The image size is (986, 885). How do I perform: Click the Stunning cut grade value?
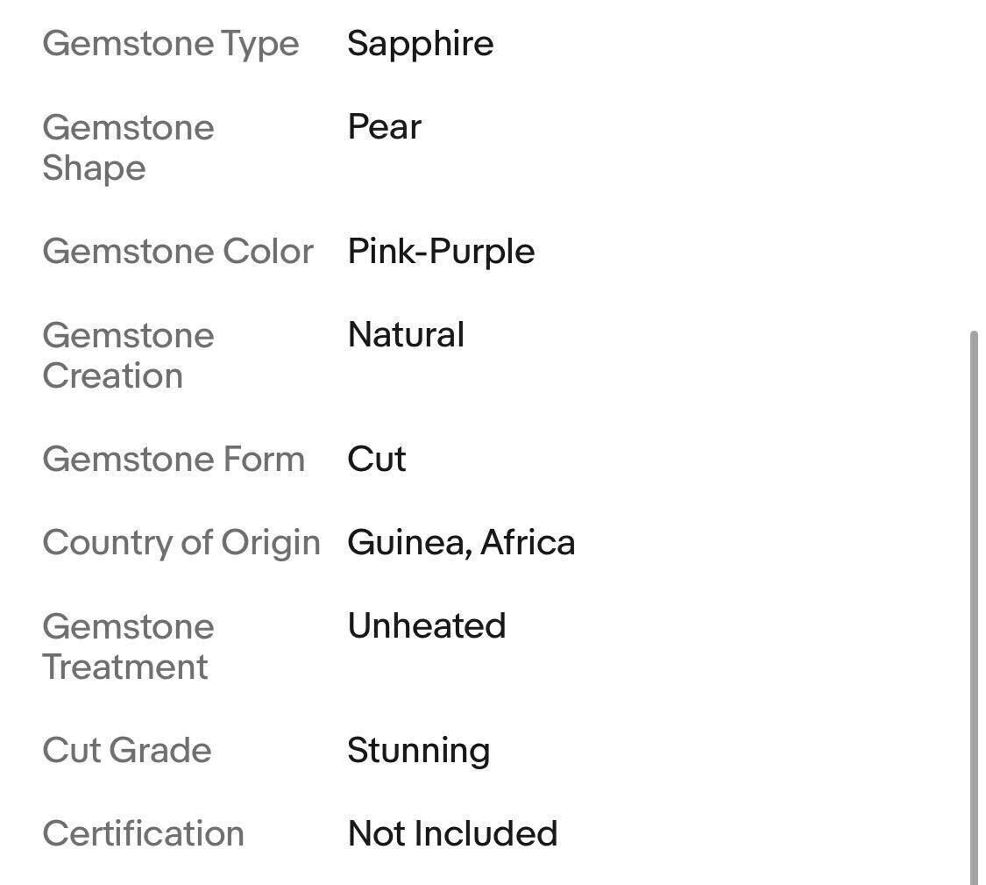pos(418,750)
